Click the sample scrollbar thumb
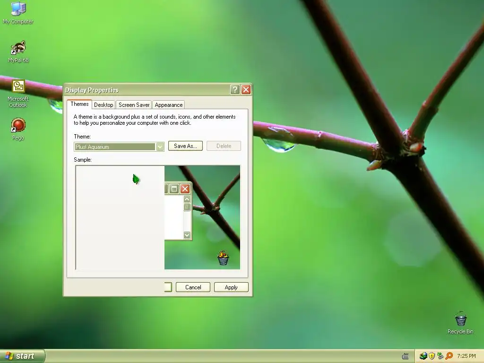The height and width of the screenshot is (363, 484). [x=187, y=207]
